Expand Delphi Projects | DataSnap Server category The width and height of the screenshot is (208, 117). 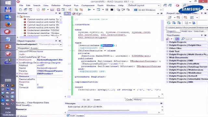pyautogui.click(x=167, y=67)
